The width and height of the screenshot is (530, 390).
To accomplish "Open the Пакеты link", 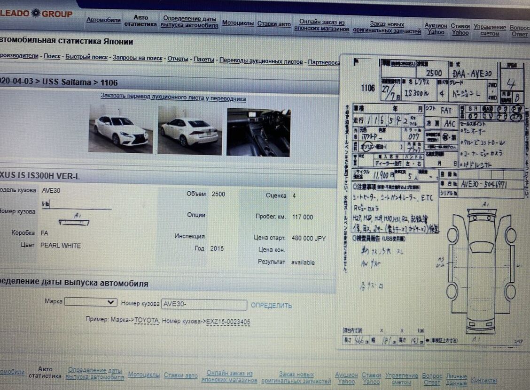I will [203, 60].
